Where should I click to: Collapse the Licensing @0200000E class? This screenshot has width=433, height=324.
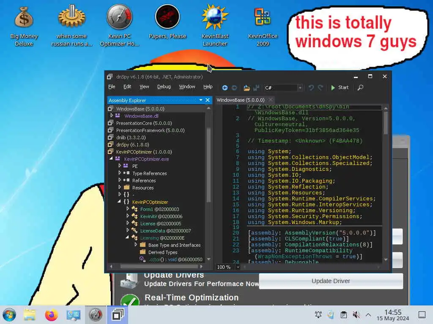[127, 238]
